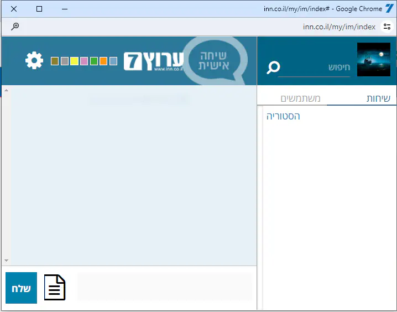Click the user profile avatar picture

click(373, 60)
